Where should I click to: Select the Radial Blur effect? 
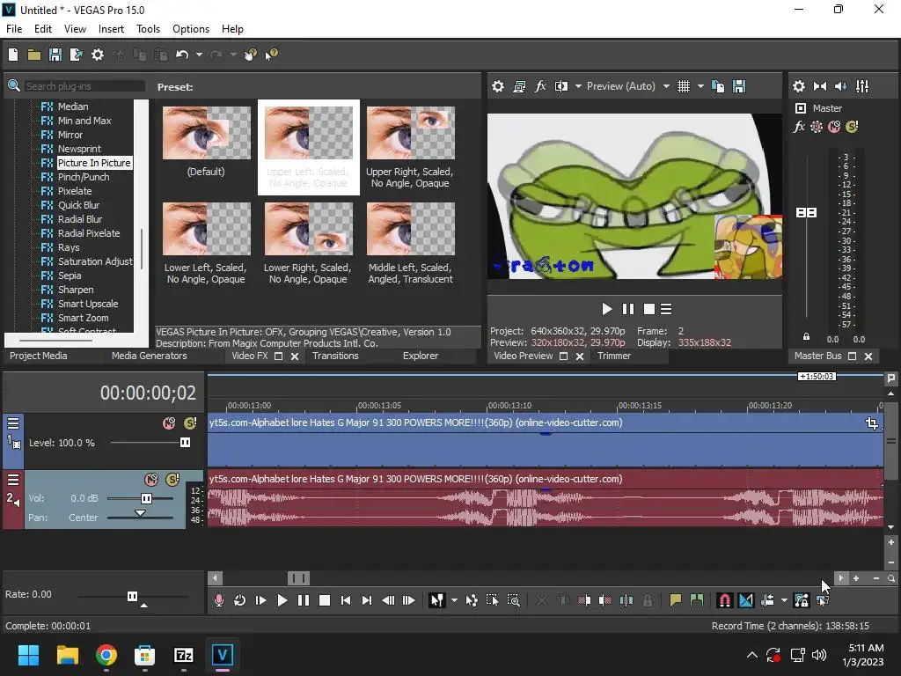pos(80,219)
